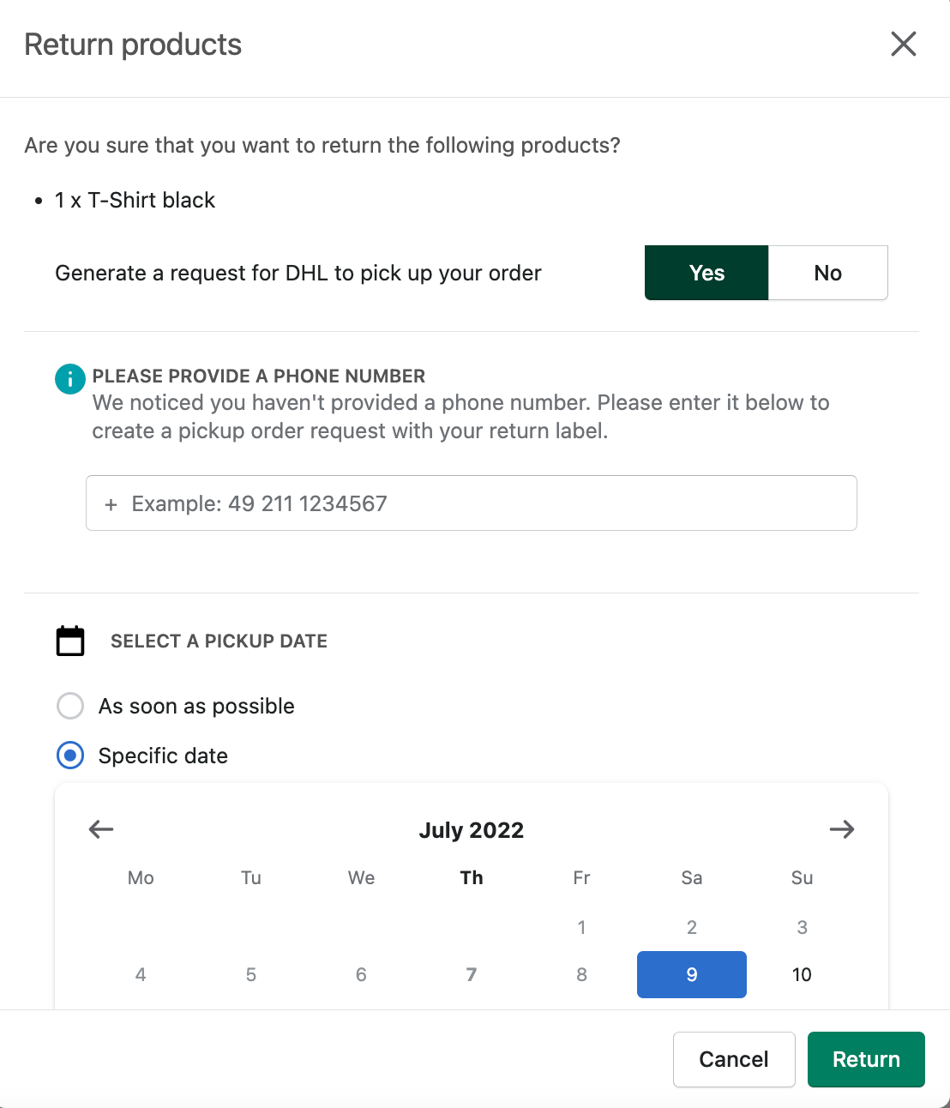Image resolution: width=950 pixels, height=1108 pixels.
Task: Advance calendar to next month
Action: tap(842, 829)
